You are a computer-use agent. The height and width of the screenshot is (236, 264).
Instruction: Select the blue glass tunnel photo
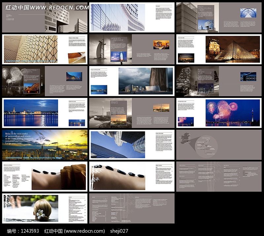click(x=248, y=13)
